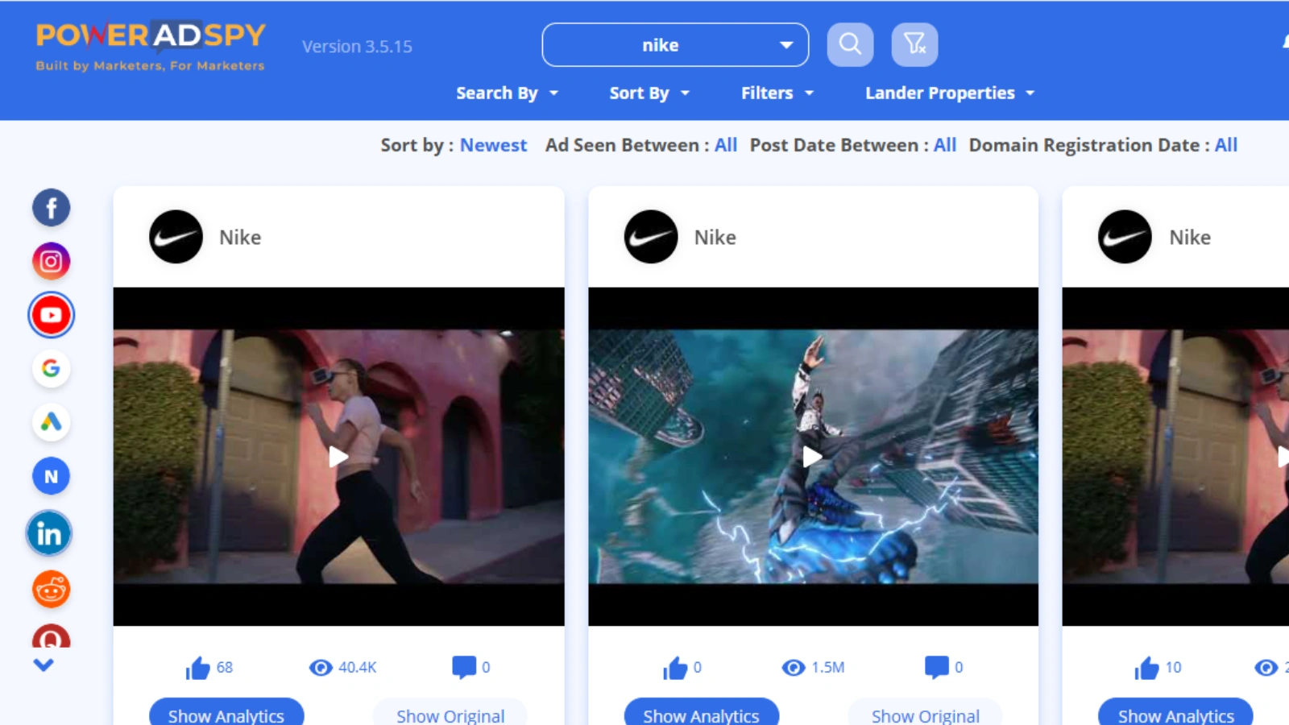The width and height of the screenshot is (1289, 725).
Task: Click comment icon on first ad card
Action: (464, 668)
